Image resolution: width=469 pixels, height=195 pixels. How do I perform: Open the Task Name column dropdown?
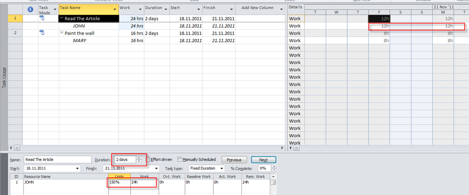[x=114, y=9]
